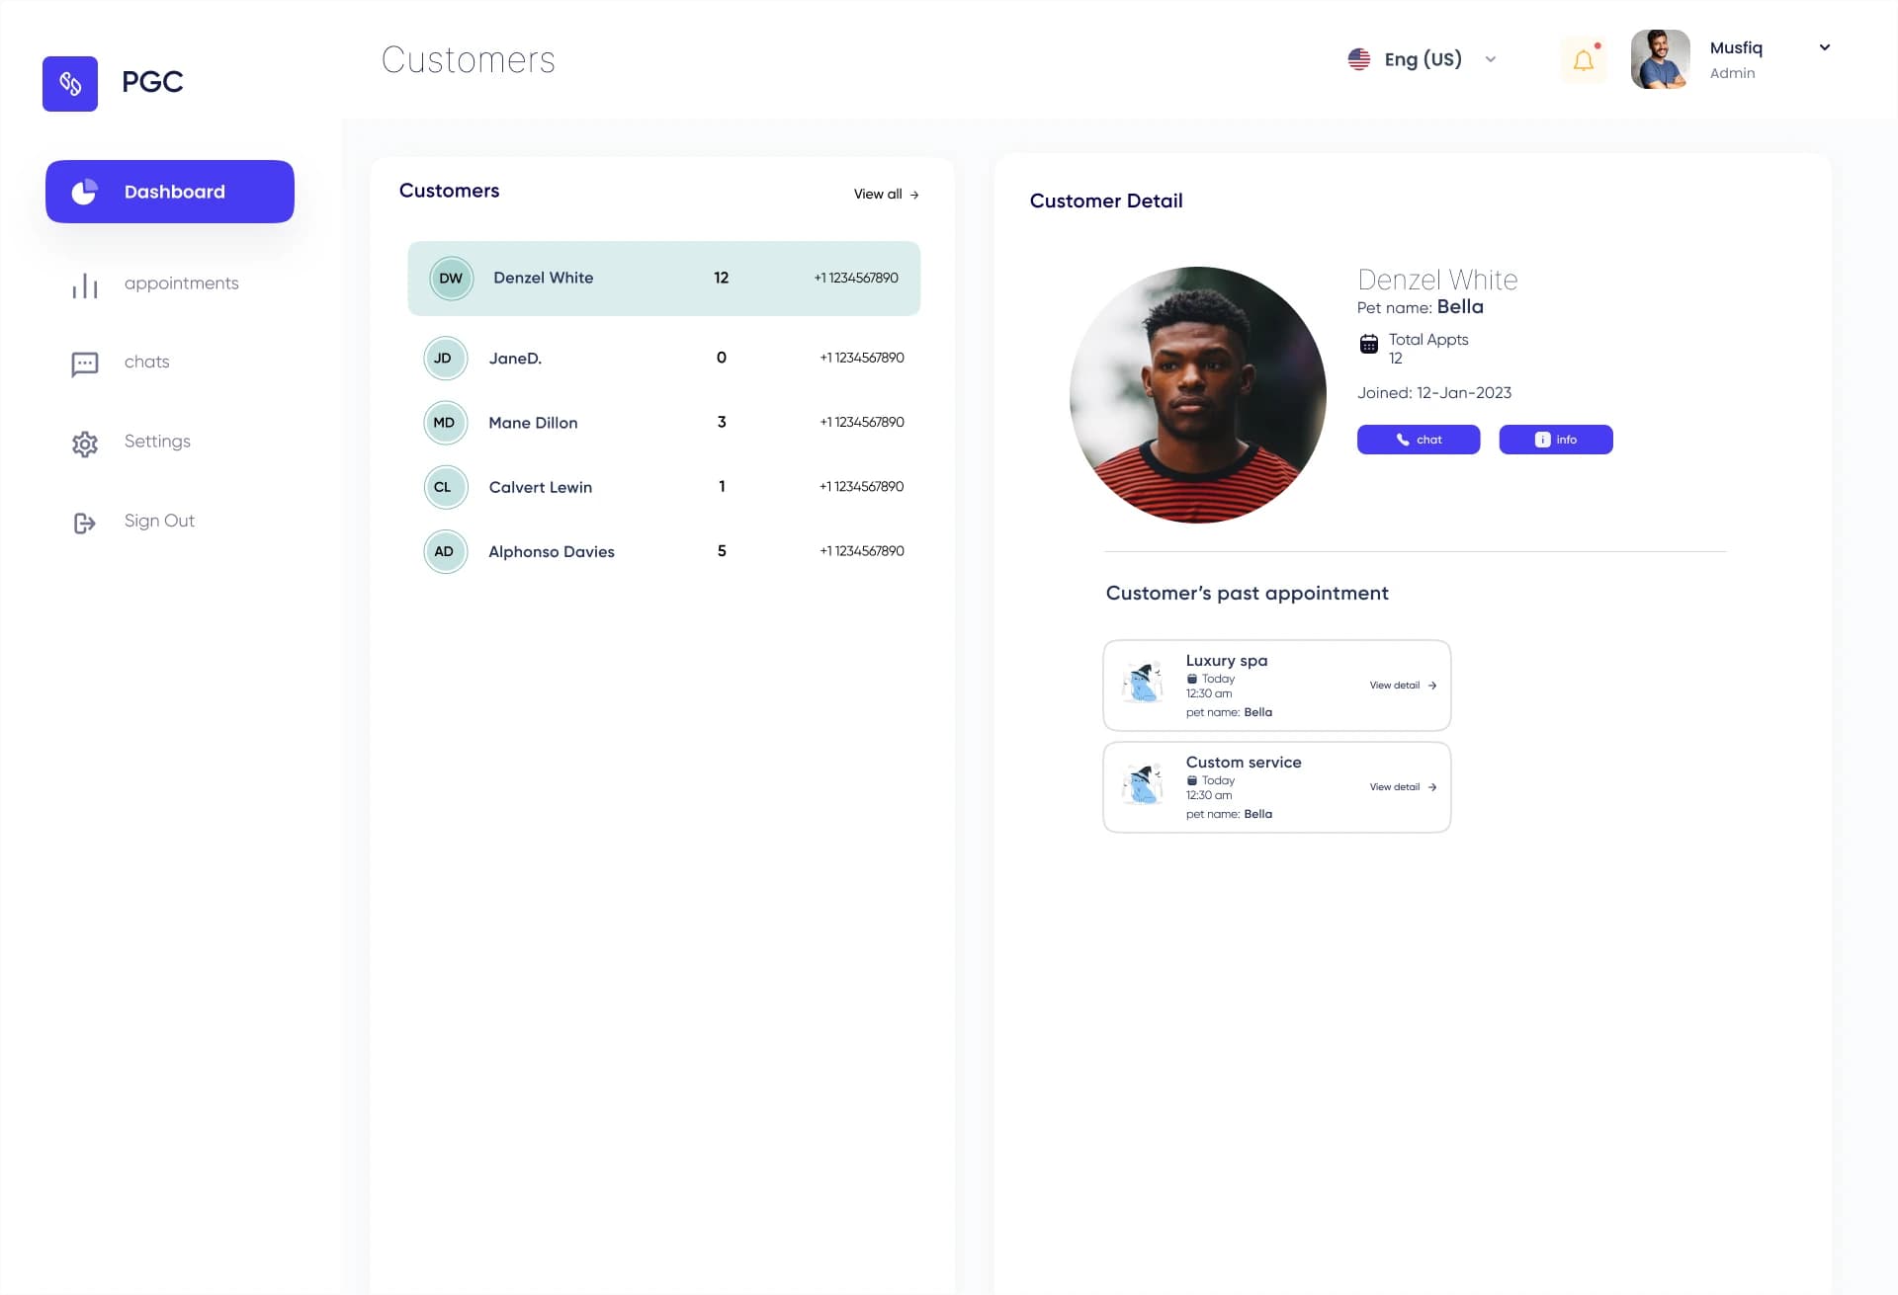
Task: Click the chats speech bubble icon
Action: click(x=85, y=364)
